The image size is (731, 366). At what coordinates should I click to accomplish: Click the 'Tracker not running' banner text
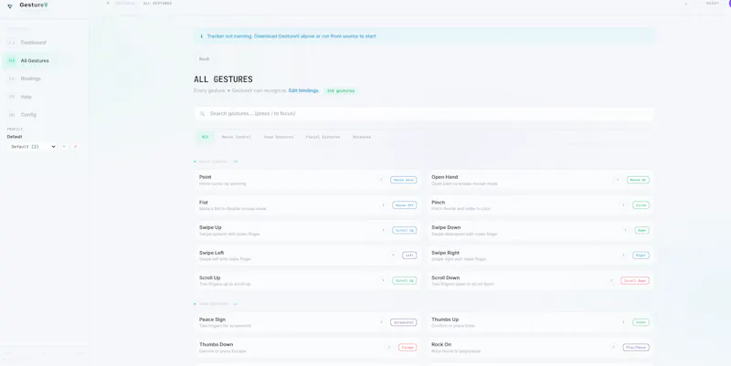tap(291, 36)
